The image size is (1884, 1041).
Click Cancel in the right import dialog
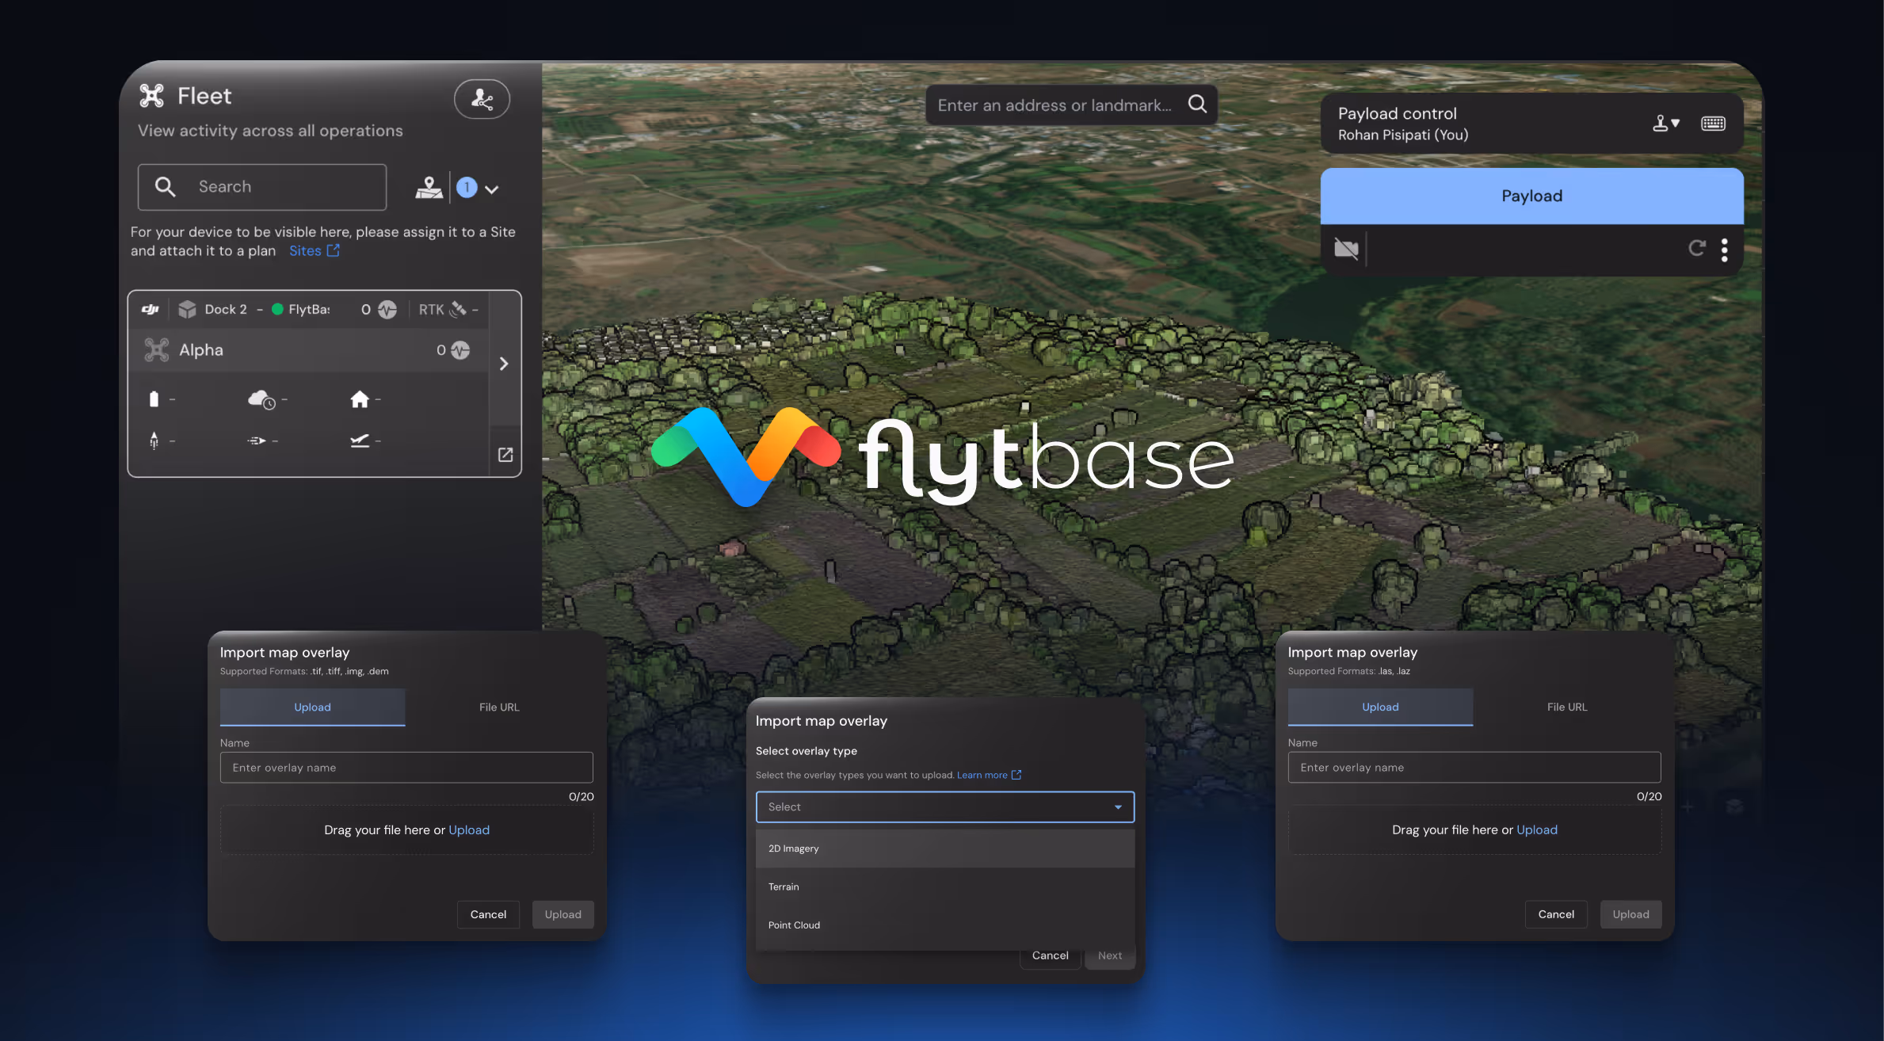1556,914
